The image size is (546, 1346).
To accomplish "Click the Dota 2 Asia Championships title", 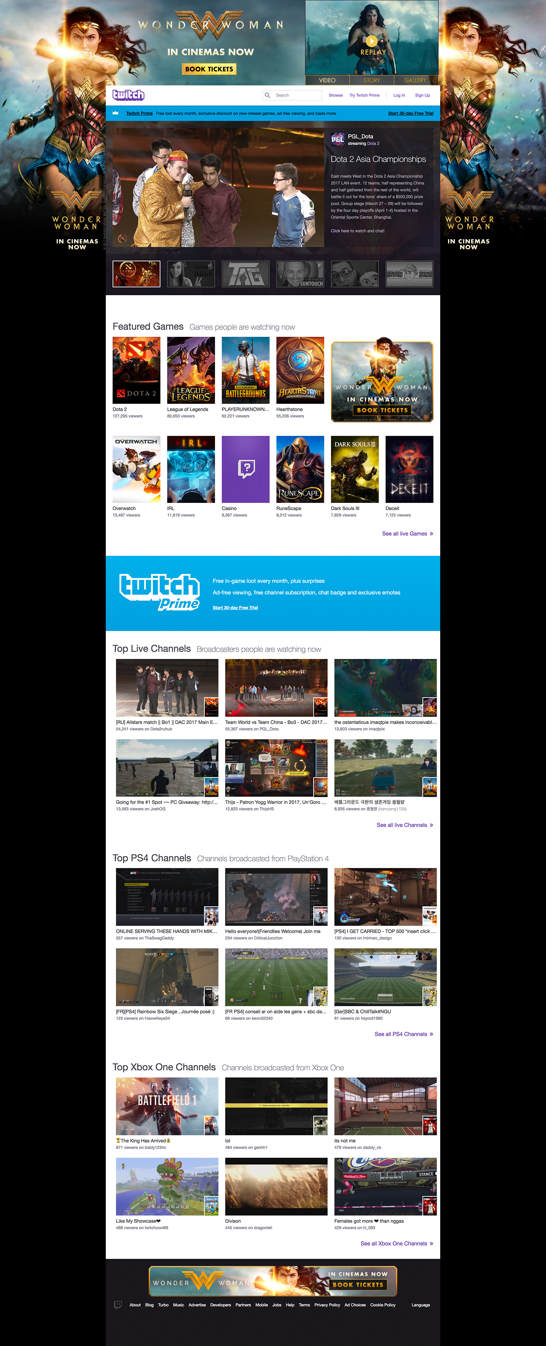I will click(378, 159).
